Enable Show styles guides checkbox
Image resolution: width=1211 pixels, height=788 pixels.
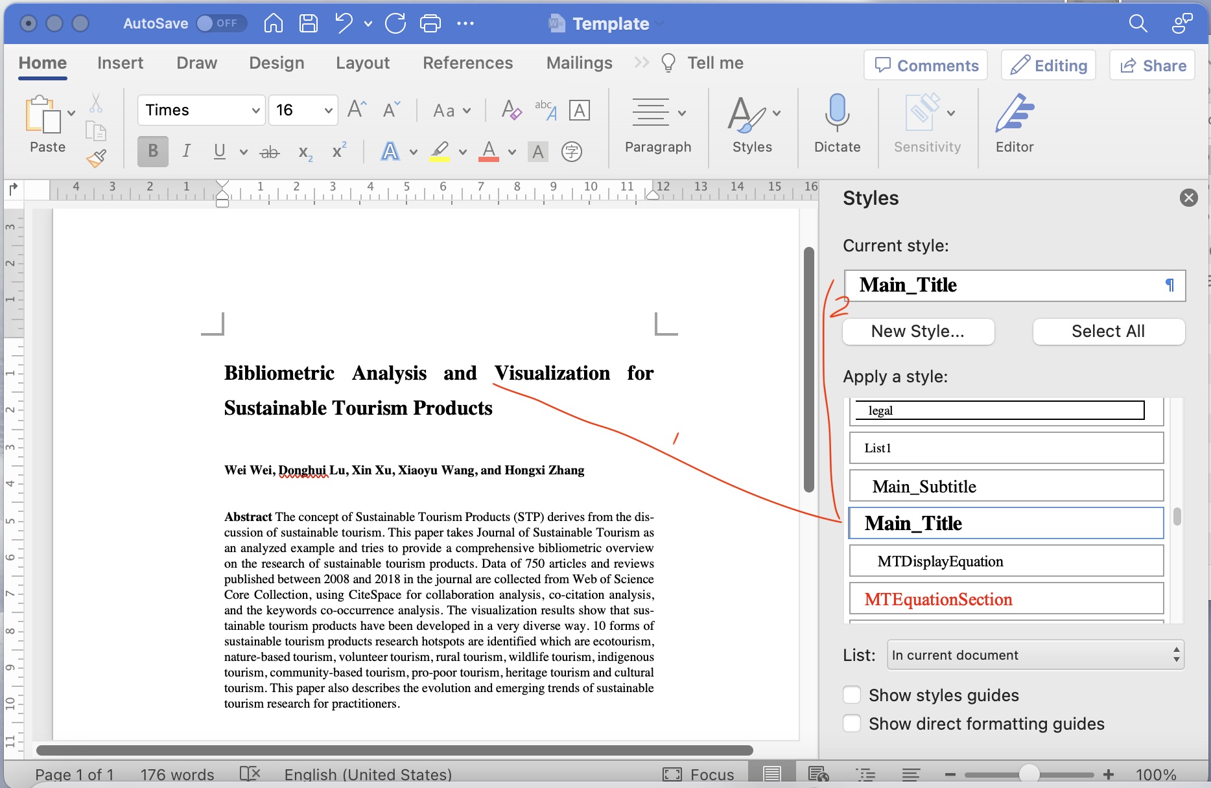852,695
